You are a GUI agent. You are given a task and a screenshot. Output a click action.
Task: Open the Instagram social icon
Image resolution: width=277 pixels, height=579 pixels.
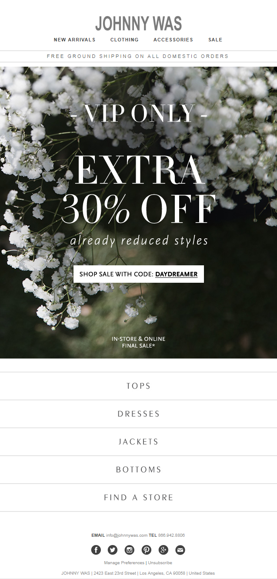130,550
